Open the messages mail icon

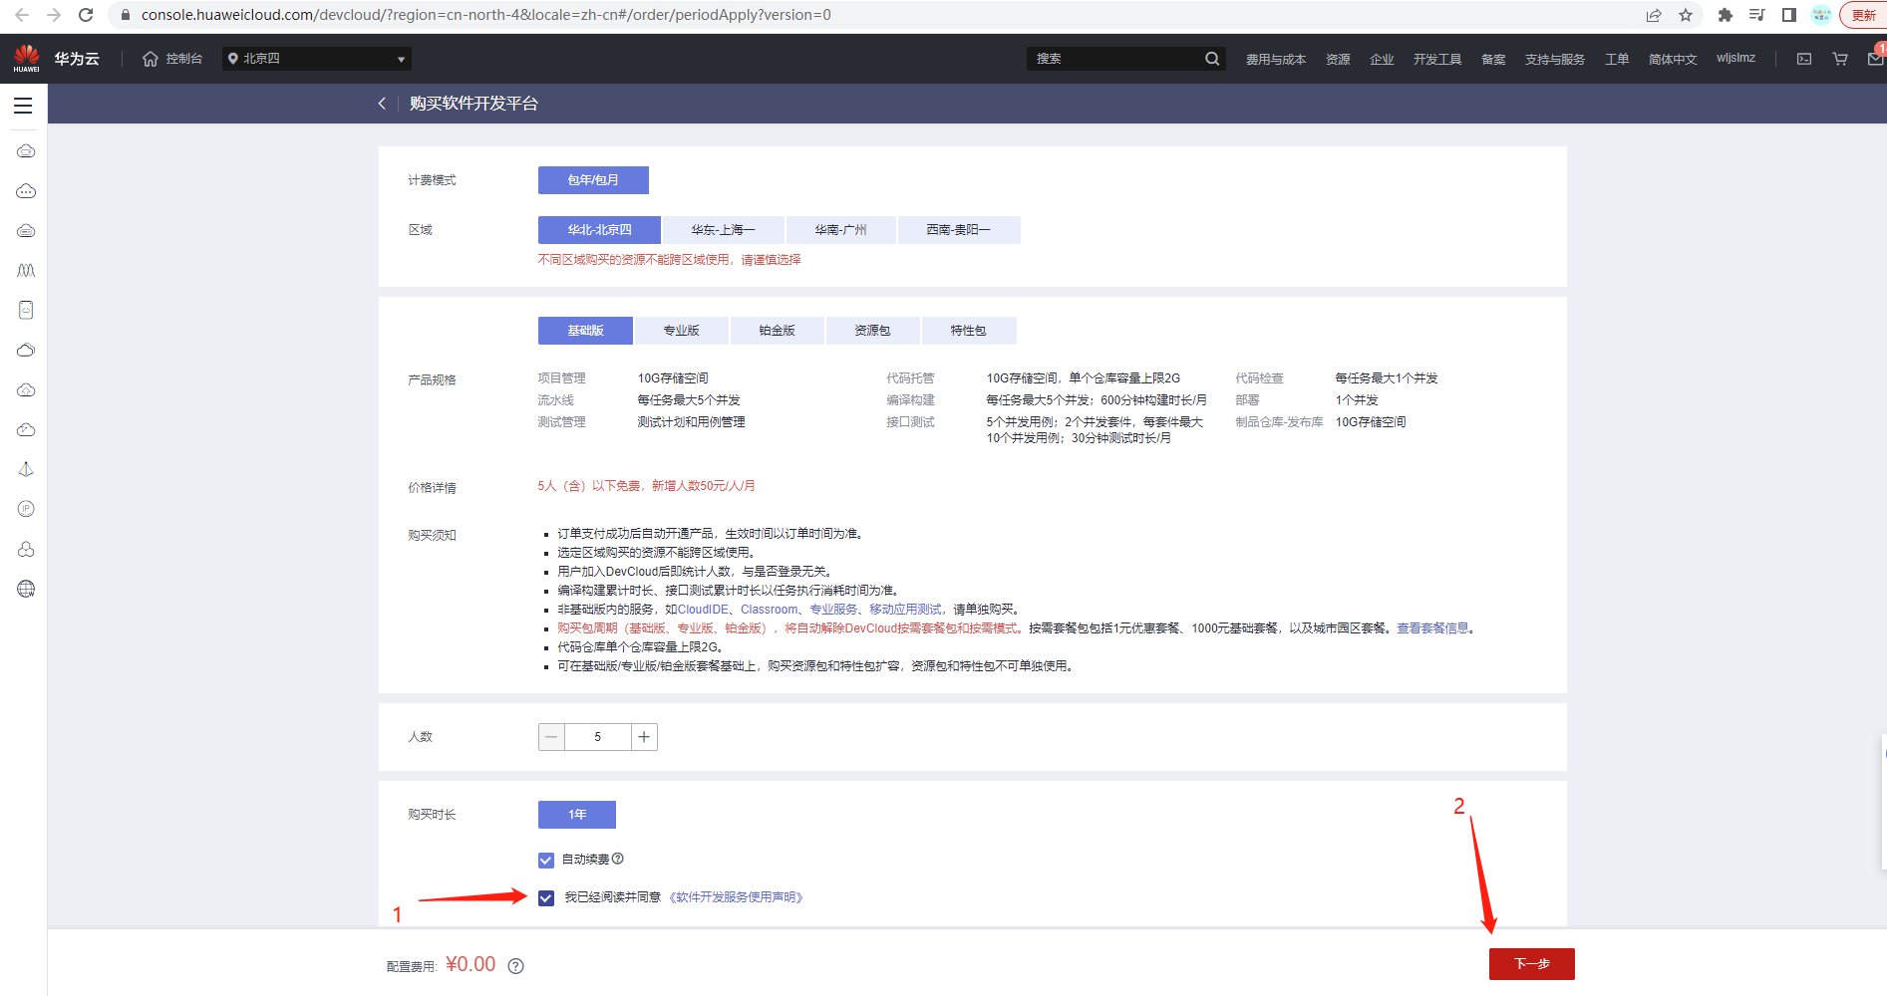(1875, 59)
